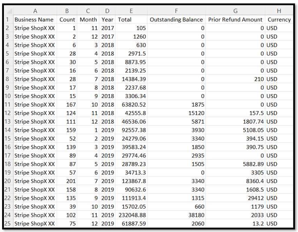Click the 'Business Name' header cell
This screenshot has width=298, height=232.
35,20
